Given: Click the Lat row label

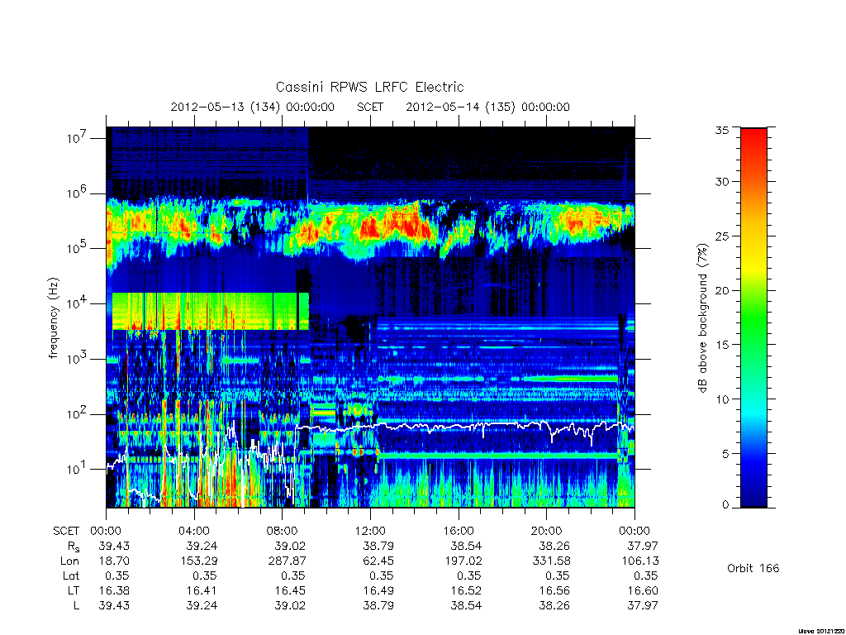Looking at the screenshot, I should pyautogui.click(x=71, y=576).
